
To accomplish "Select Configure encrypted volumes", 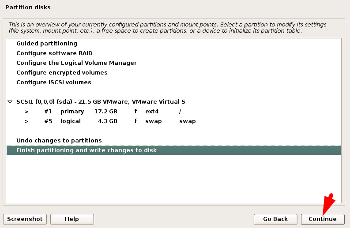I will pyautogui.click(x=62, y=72).
